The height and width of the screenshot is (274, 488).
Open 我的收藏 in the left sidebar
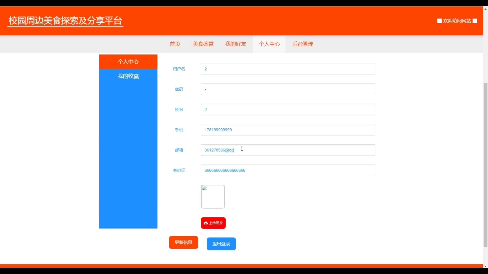click(128, 76)
